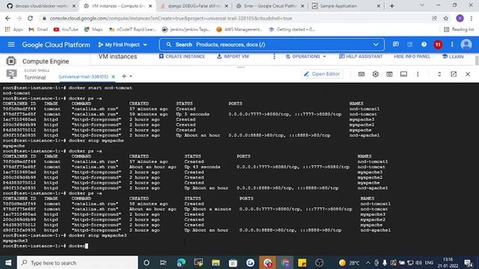Open File Explorer from the taskbar
Screen dimensions: 479x269
click(x=216, y=262)
